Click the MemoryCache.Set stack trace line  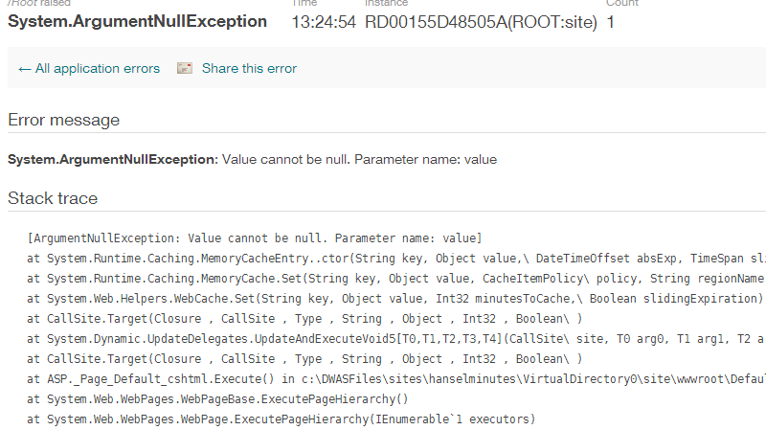click(396, 278)
